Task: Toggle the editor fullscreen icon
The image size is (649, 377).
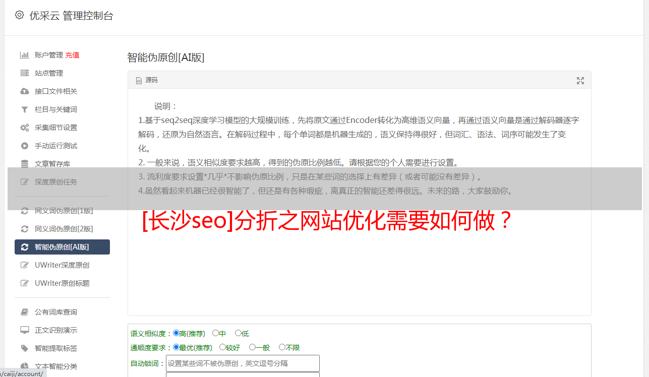Action: pyautogui.click(x=580, y=81)
